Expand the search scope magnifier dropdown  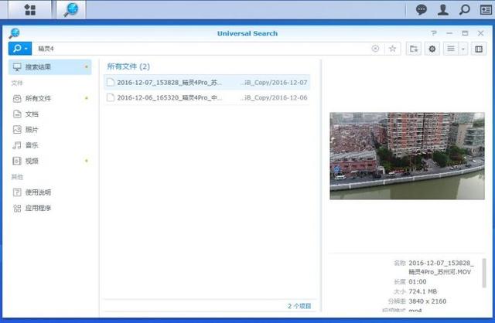click(19, 48)
